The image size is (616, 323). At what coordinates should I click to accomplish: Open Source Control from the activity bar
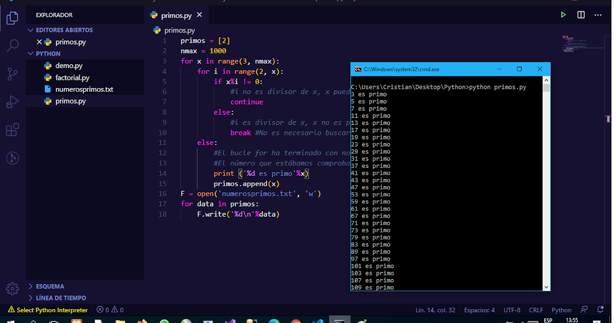(x=11, y=74)
